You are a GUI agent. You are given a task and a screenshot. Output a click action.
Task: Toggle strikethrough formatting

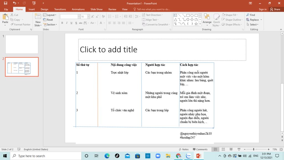pyautogui.click(x=81, y=23)
